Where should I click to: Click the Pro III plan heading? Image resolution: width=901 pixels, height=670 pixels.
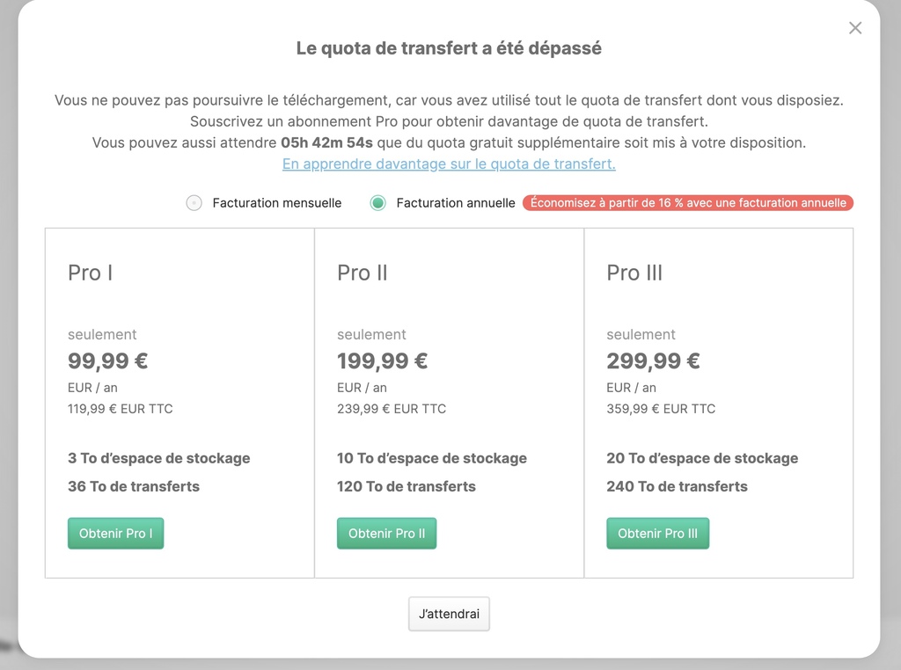point(634,273)
